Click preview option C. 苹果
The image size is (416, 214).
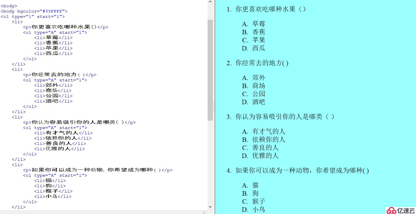(253, 40)
